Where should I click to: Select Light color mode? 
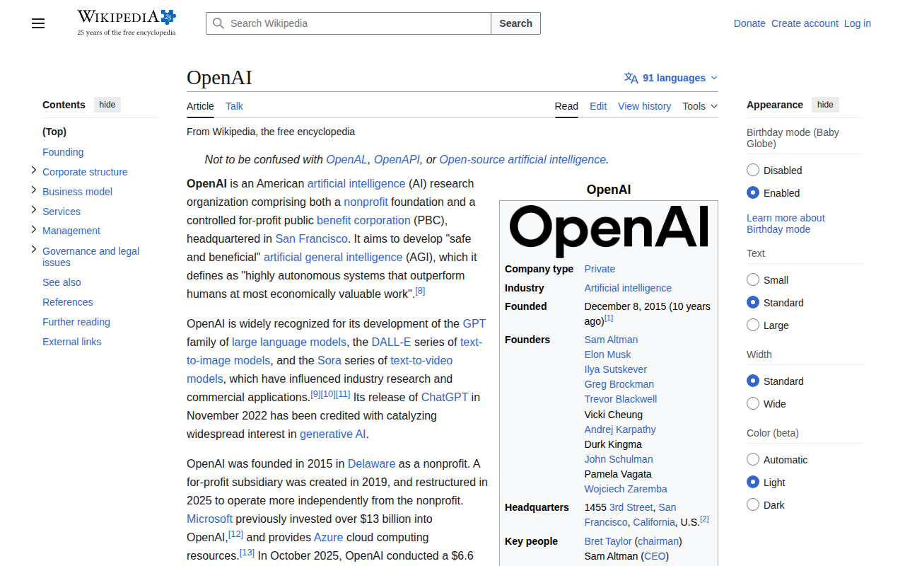click(x=753, y=482)
